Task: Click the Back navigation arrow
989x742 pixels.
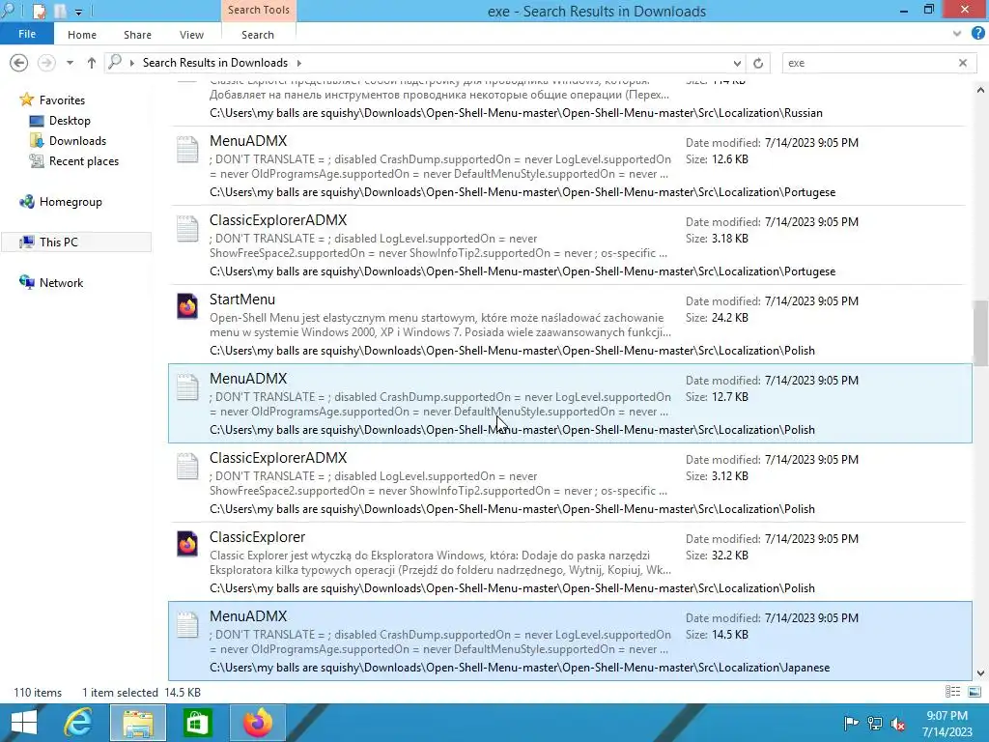Action: click(x=19, y=63)
